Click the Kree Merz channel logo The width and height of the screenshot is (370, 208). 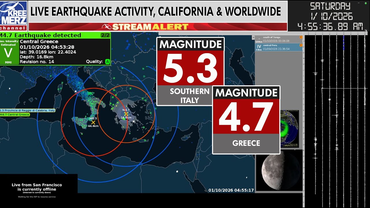(14, 15)
